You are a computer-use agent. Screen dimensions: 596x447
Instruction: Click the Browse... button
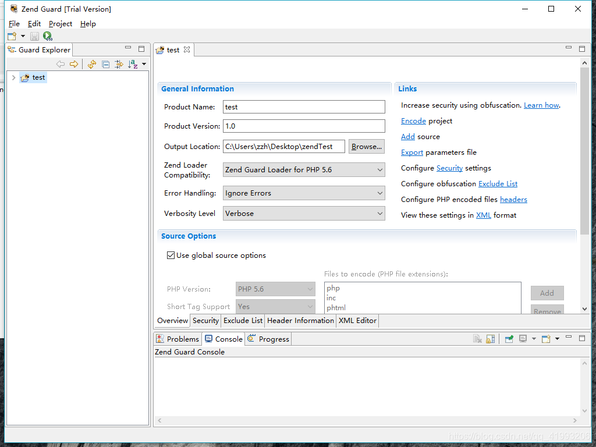367,146
